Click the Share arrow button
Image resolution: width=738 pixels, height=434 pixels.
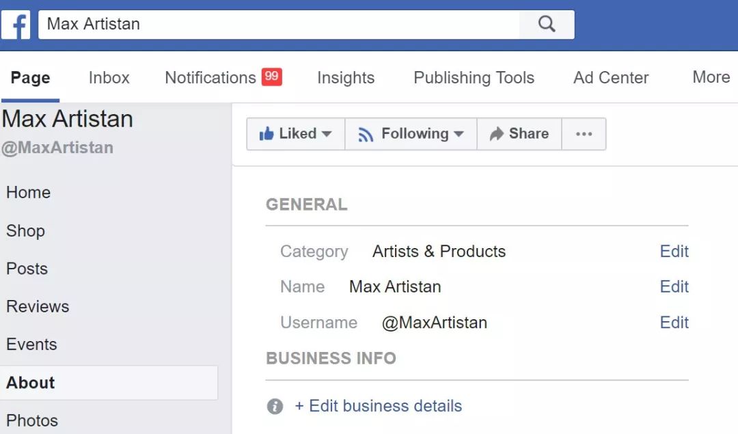click(519, 134)
